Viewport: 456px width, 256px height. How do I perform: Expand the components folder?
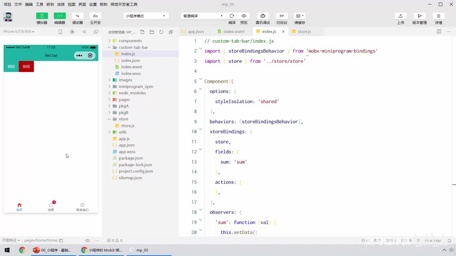tap(109, 41)
